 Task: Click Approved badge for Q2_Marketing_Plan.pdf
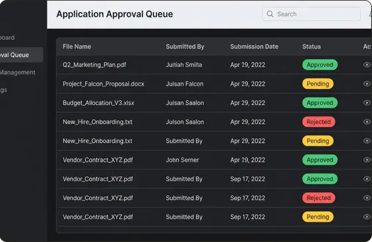tap(320, 64)
